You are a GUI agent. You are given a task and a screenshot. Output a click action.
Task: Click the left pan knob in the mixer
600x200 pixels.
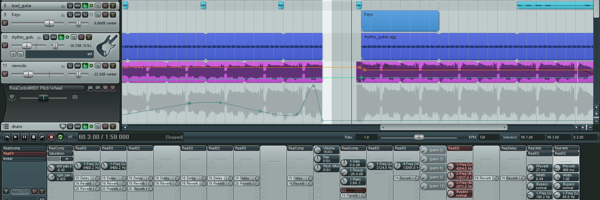pyautogui.click(x=52, y=168)
